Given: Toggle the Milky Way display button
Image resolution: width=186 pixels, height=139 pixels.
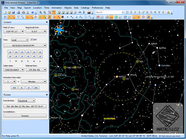Looking at the screenshot, I should point(49,17).
